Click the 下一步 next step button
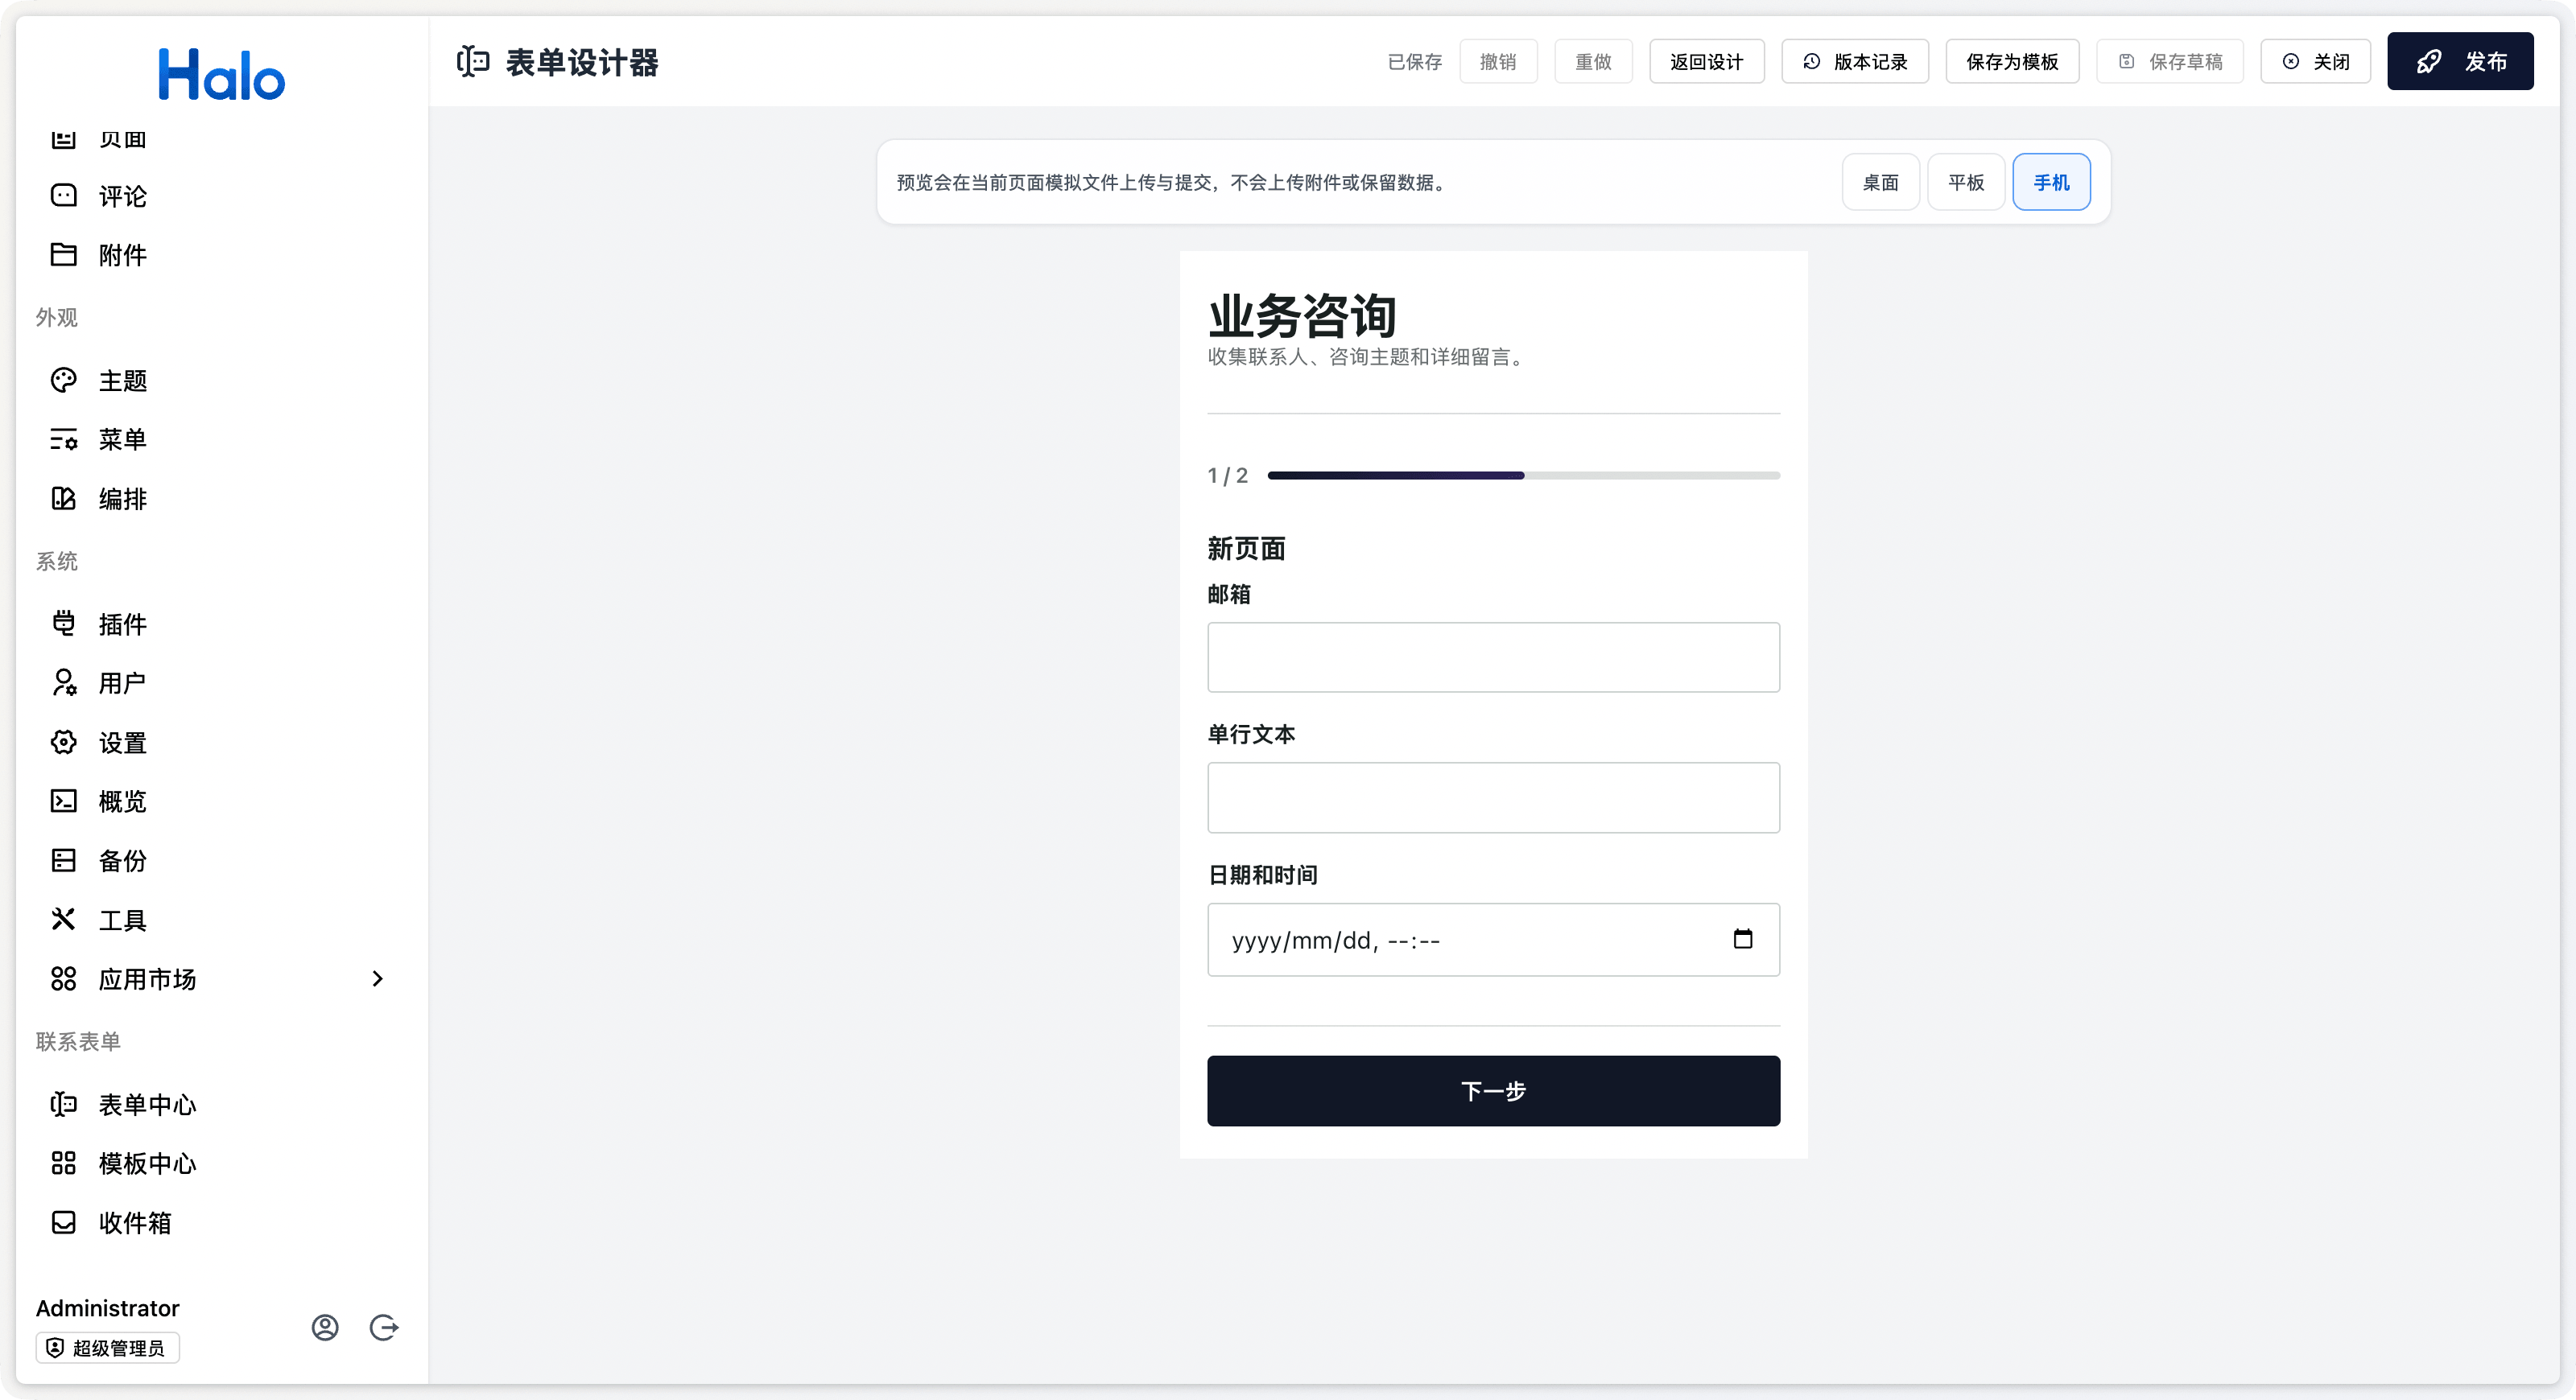Screen dimensions: 2576x1400 click(1493, 1091)
